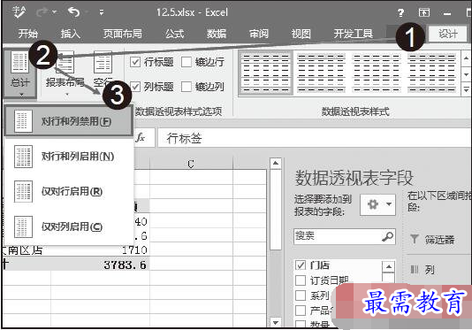This screenshot has width=472, height=330.
Task: Select the third PivotTable style thumbnail
Action: (377, 73)
